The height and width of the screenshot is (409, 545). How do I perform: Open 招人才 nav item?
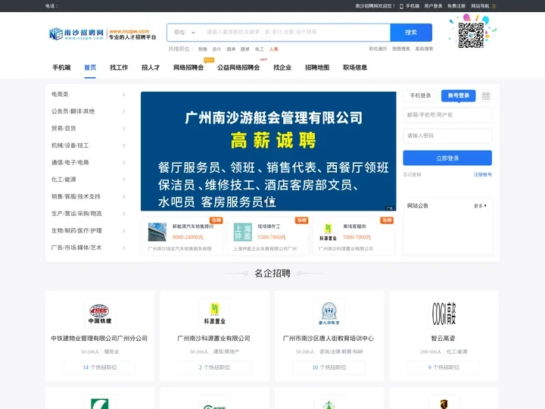click(151, 67)
